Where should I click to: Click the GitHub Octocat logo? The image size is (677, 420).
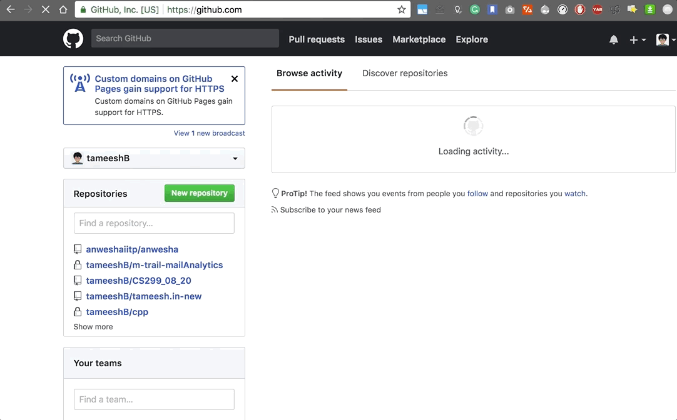tap(73, 39)
